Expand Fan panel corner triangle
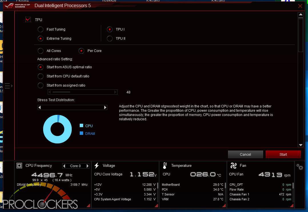This screenshot has width=308, height=212. click(x=292, y=205)
